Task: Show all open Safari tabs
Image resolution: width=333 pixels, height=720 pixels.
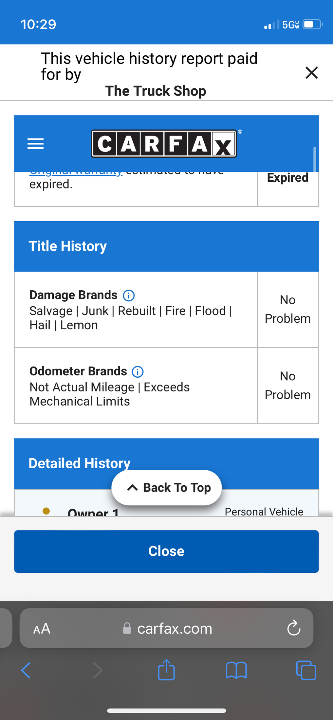Action: tap(306, 670)
